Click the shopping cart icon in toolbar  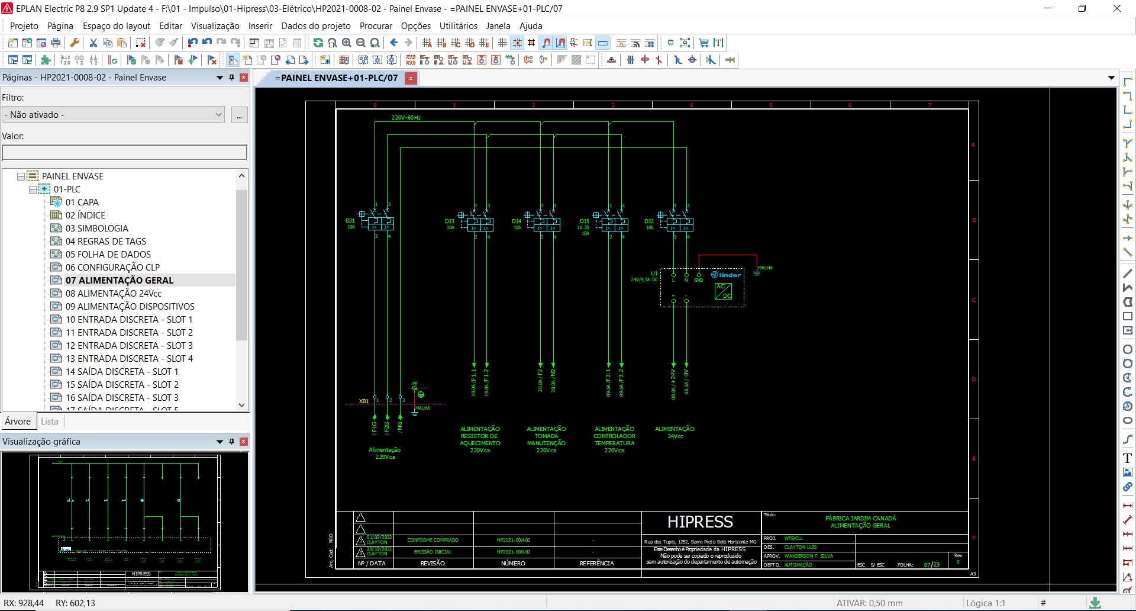703,43
